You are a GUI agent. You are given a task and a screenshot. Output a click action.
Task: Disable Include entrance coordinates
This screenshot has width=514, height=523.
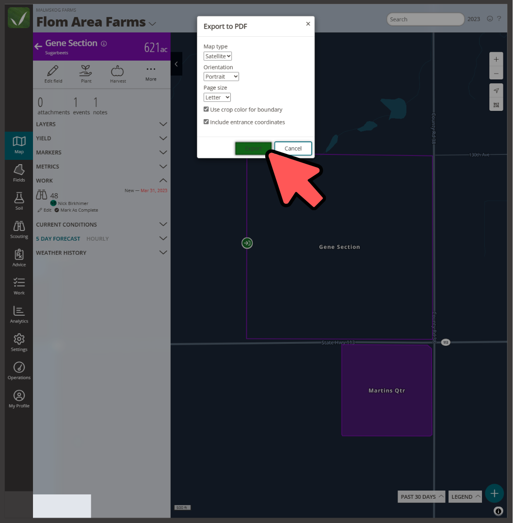tap(206, 122)
